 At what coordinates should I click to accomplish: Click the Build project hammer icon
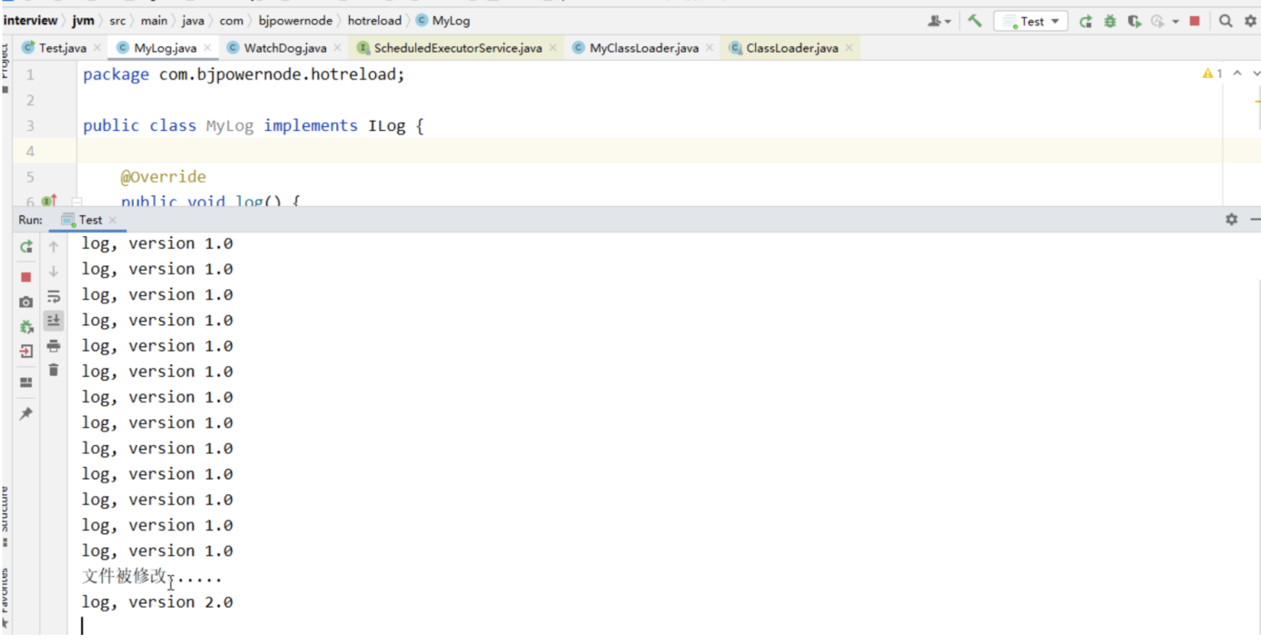pyautogui.click(x=975, y=21)
